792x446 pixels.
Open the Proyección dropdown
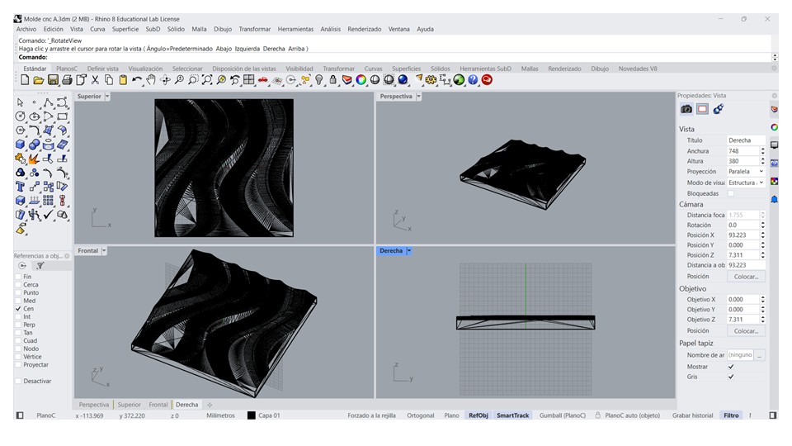(x=746, y=172)
